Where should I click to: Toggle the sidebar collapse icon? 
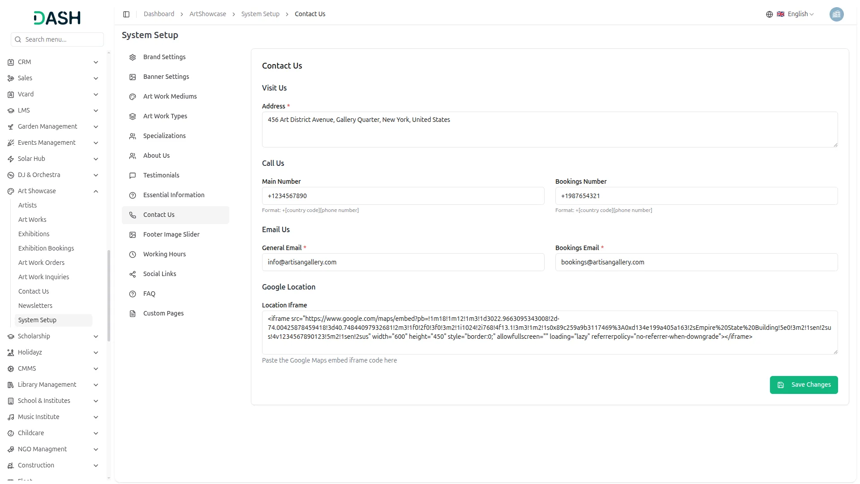coord(126,14)
